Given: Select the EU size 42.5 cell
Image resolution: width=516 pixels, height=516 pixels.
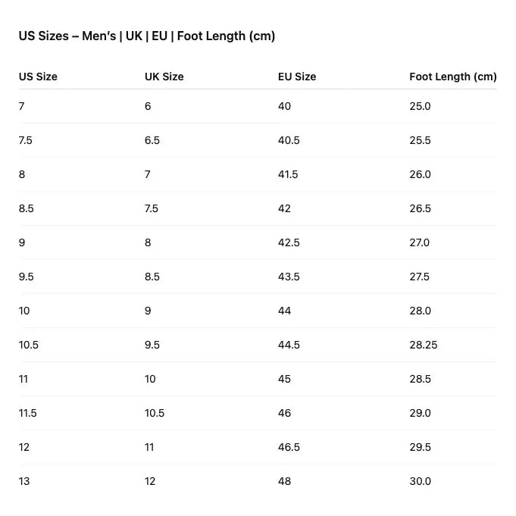Looking at the screenshot, I should 289,242.
